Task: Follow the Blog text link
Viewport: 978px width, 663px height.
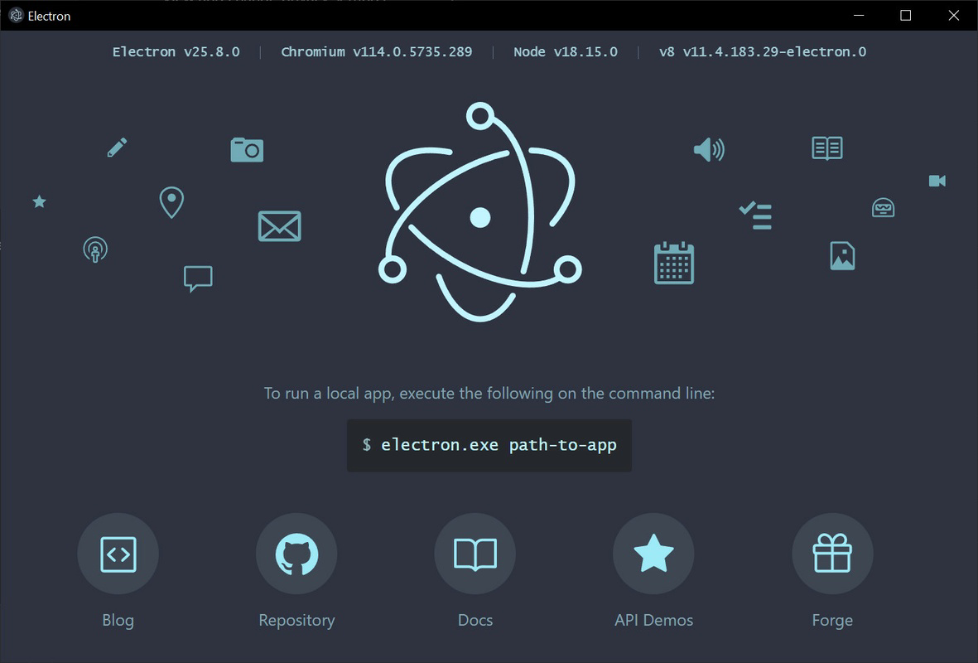Action: click(x=118, y=620)
